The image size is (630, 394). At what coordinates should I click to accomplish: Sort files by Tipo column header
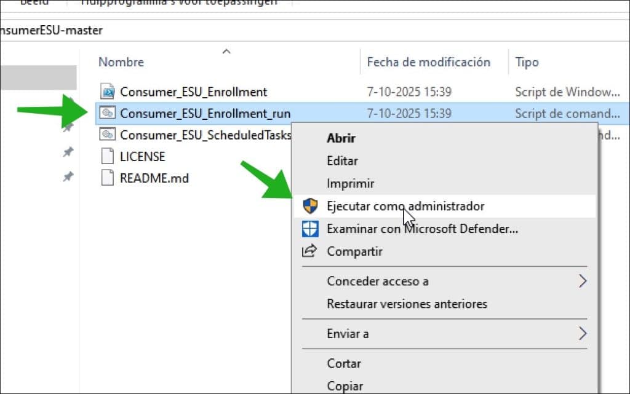[527, 62]
